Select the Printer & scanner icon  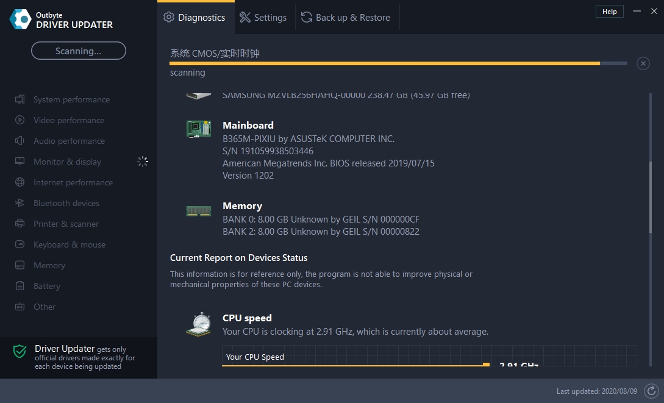pyautogui.click(x=20, y=224)
